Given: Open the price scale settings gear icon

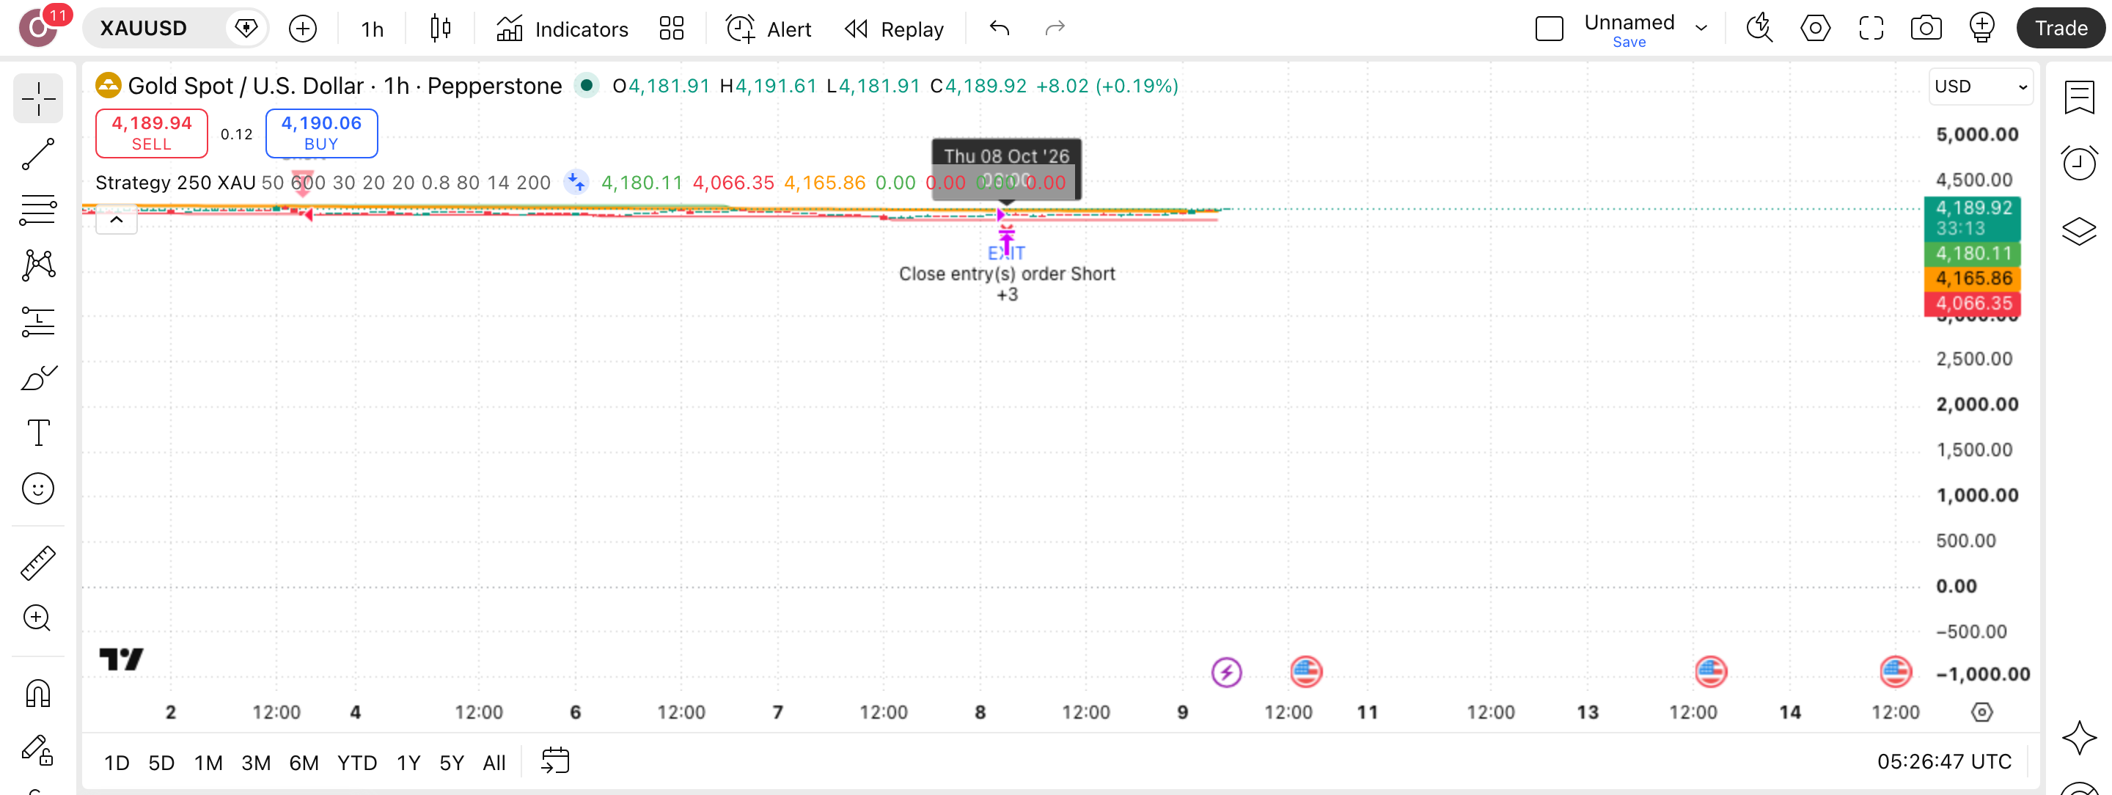Looking at the screenshot, I should point(1981,712).
